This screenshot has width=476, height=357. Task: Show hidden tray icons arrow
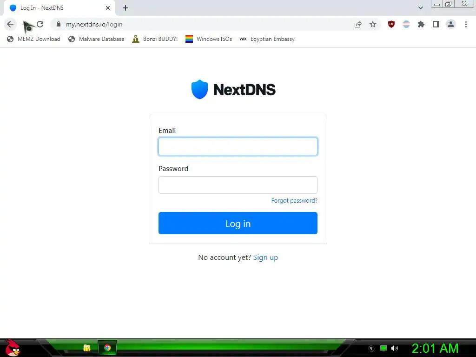pyautogui.click(x=371, y=349)
